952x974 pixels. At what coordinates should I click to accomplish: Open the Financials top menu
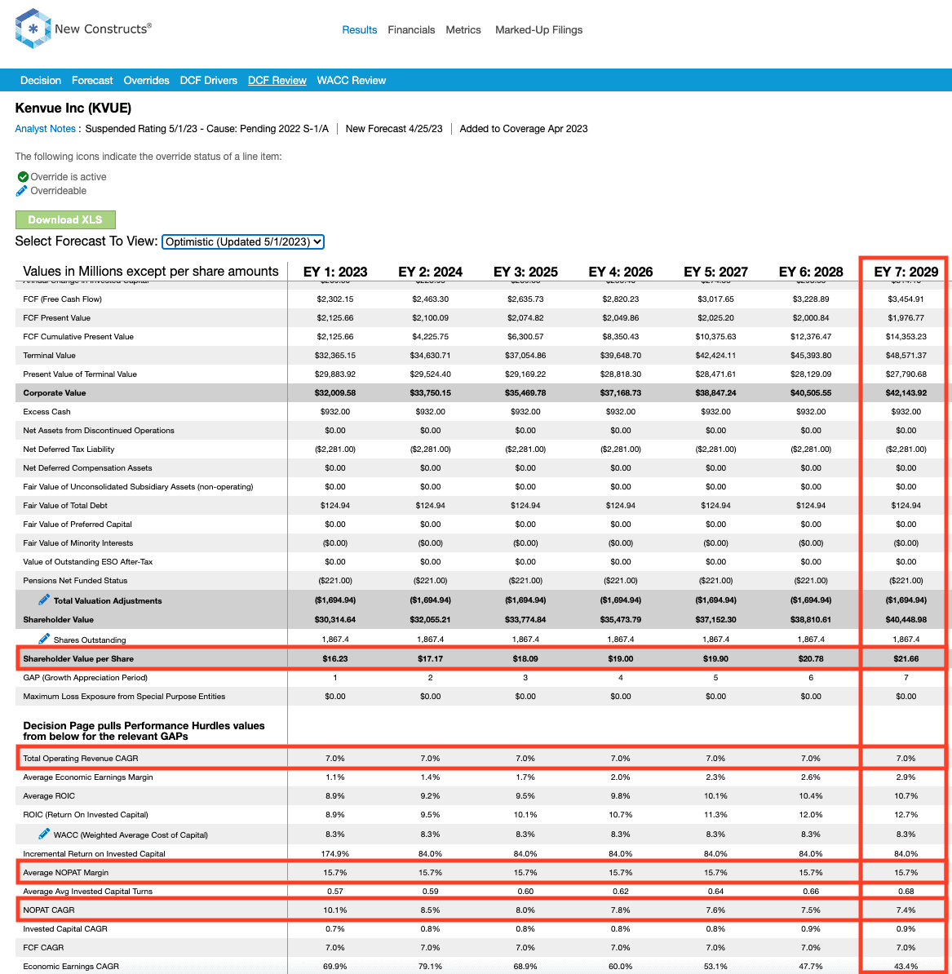point(411,30)
